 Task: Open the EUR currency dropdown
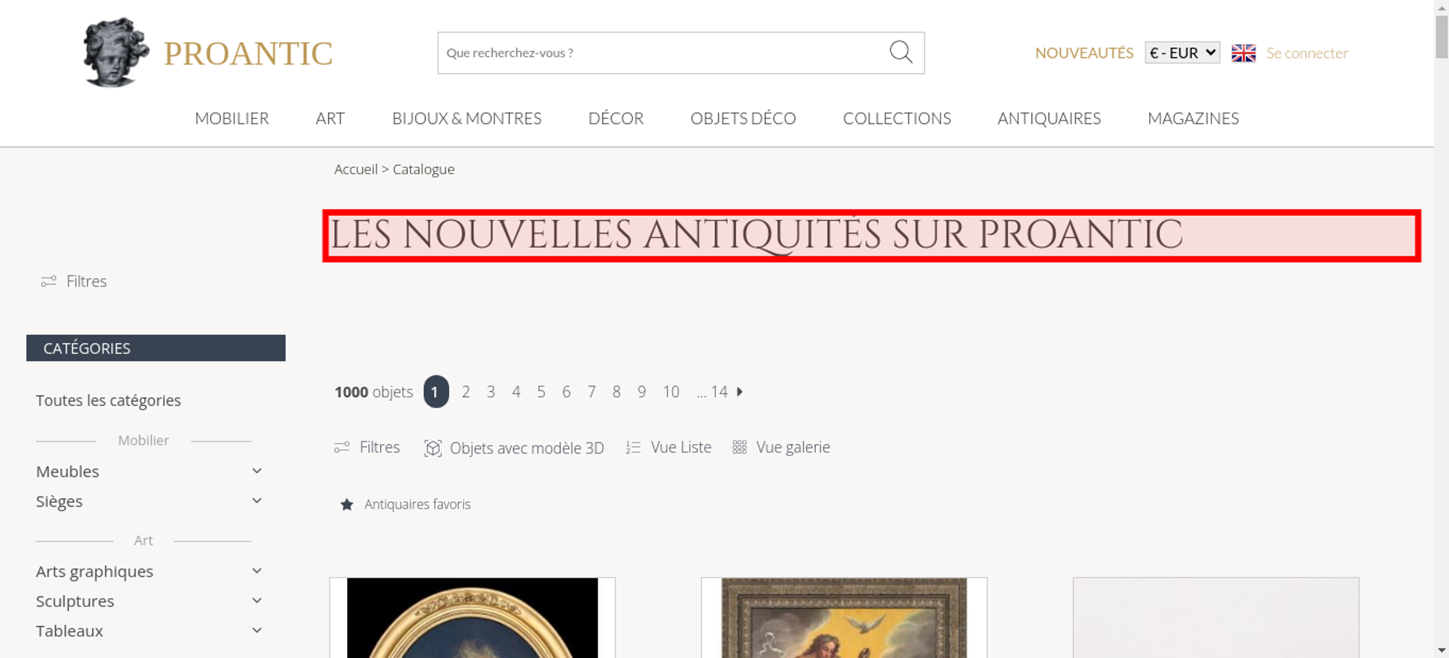tap(1182, 53)
